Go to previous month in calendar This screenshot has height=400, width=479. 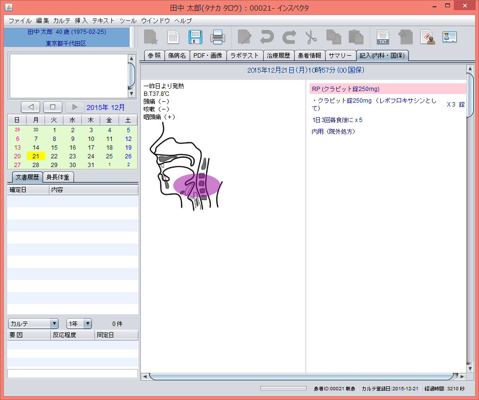tap(30, 107)
